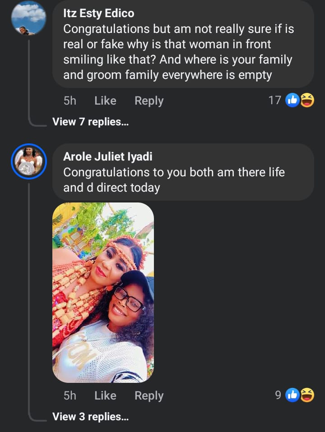Expand View 3 replies thread

90,417
